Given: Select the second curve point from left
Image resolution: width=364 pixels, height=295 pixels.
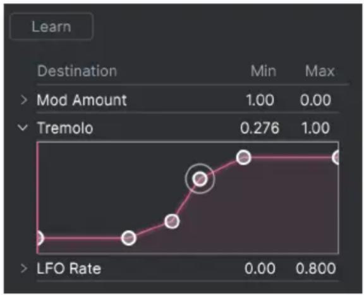Looking at the screenshot, I should tap(129, 238).
